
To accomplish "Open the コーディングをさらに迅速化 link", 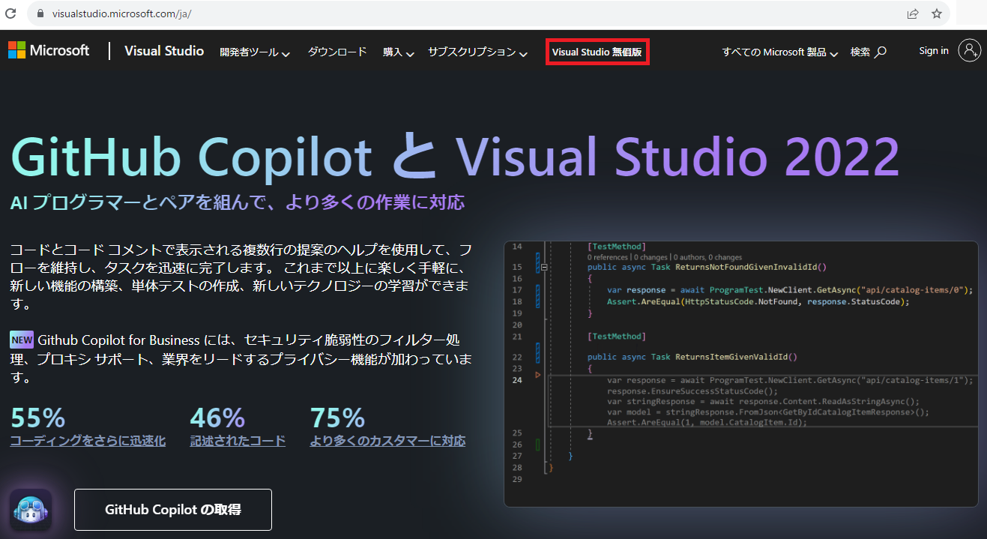I will coord(88,441).
